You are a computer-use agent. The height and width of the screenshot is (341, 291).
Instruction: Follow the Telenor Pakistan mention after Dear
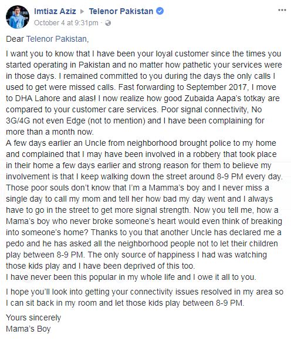(56, 39)
